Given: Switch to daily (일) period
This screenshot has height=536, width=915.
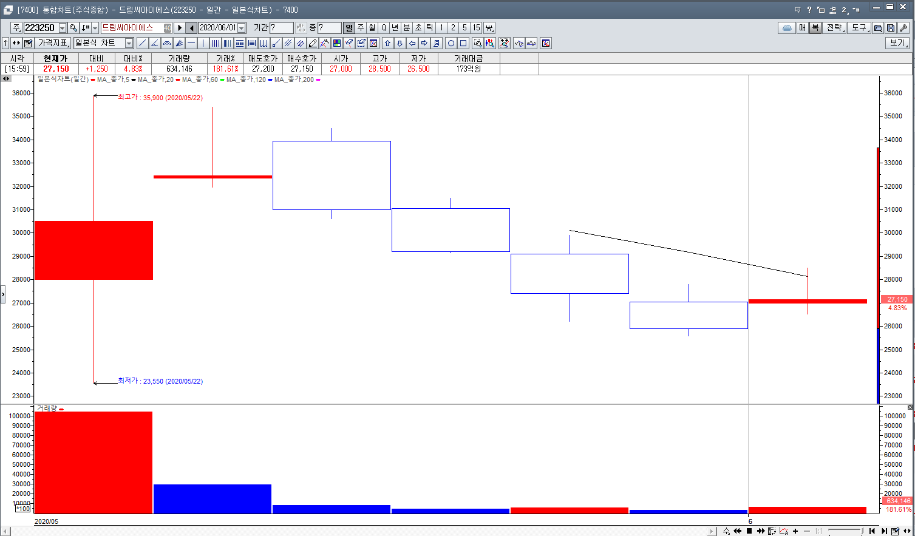Looking at the screenshot, I should (x=349, y=28).
